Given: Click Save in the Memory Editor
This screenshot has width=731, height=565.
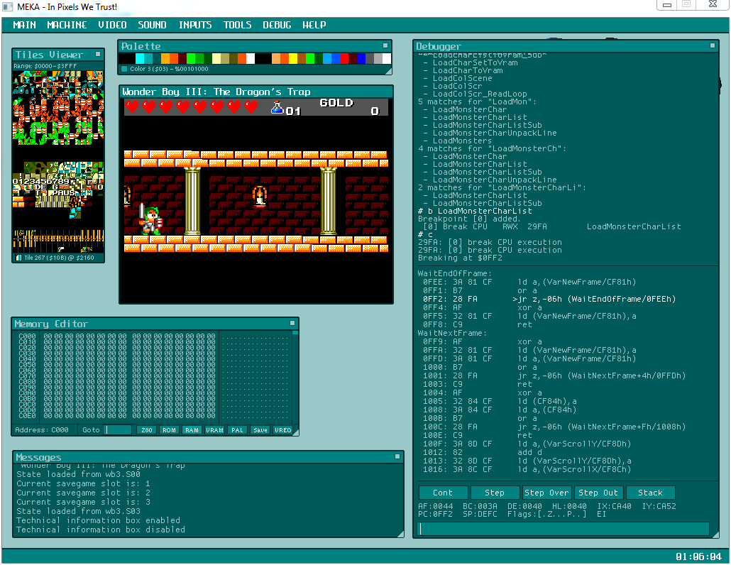Looking at the screenshot, I should click(x=260, y=430).
